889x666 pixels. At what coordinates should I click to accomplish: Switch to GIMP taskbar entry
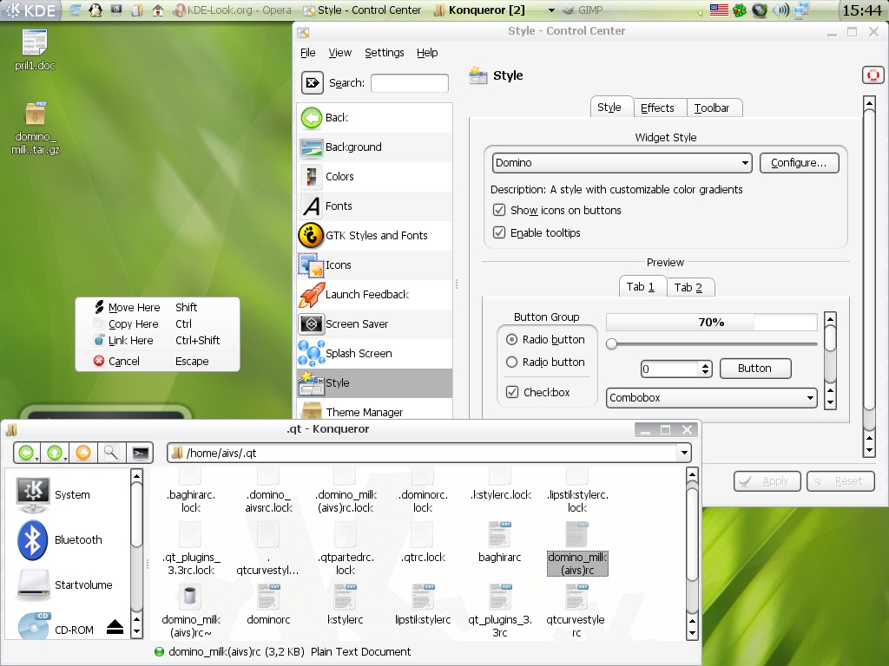click(583, 10)
